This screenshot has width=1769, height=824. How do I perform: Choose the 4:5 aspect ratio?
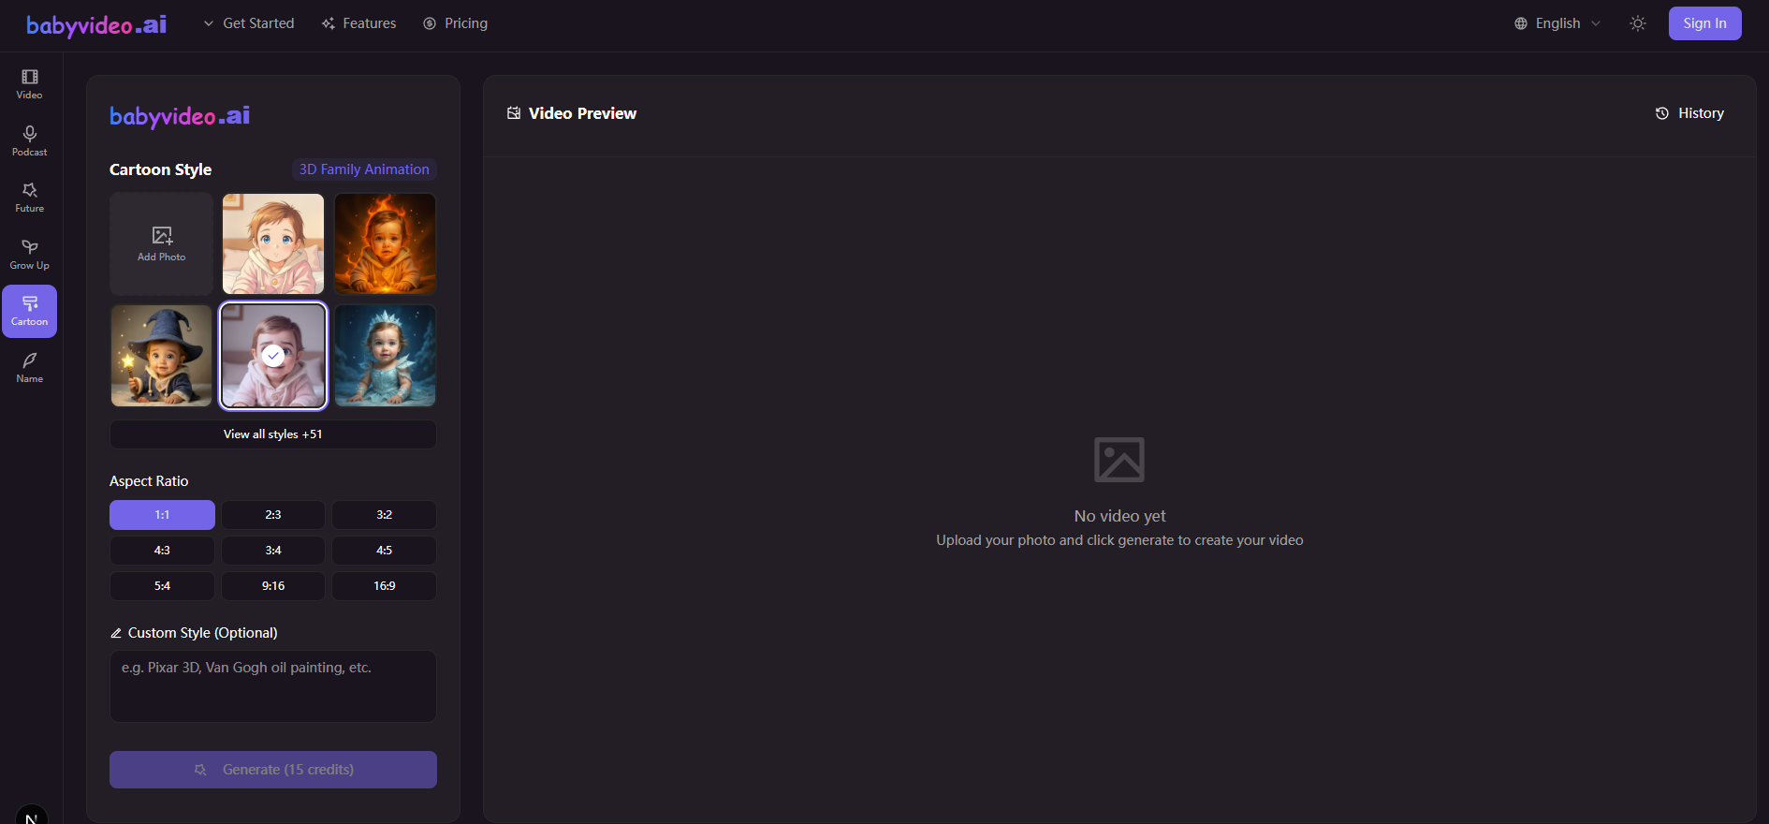385,551
